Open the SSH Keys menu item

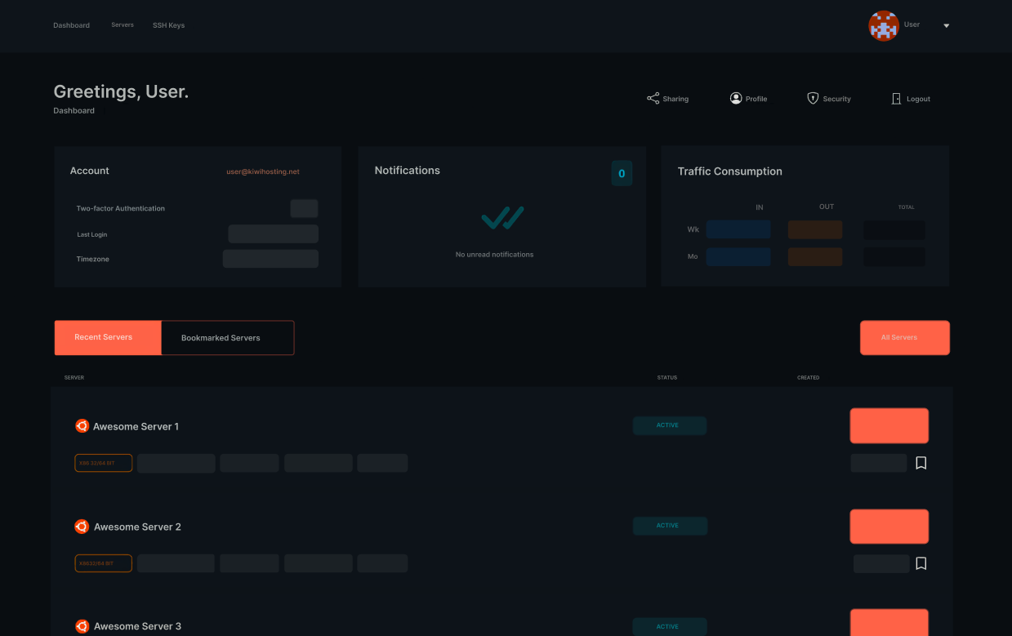168,25
